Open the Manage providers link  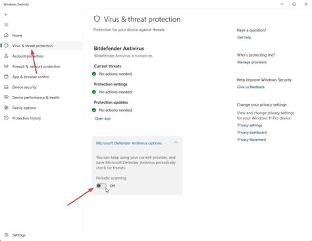pos(252,62)
